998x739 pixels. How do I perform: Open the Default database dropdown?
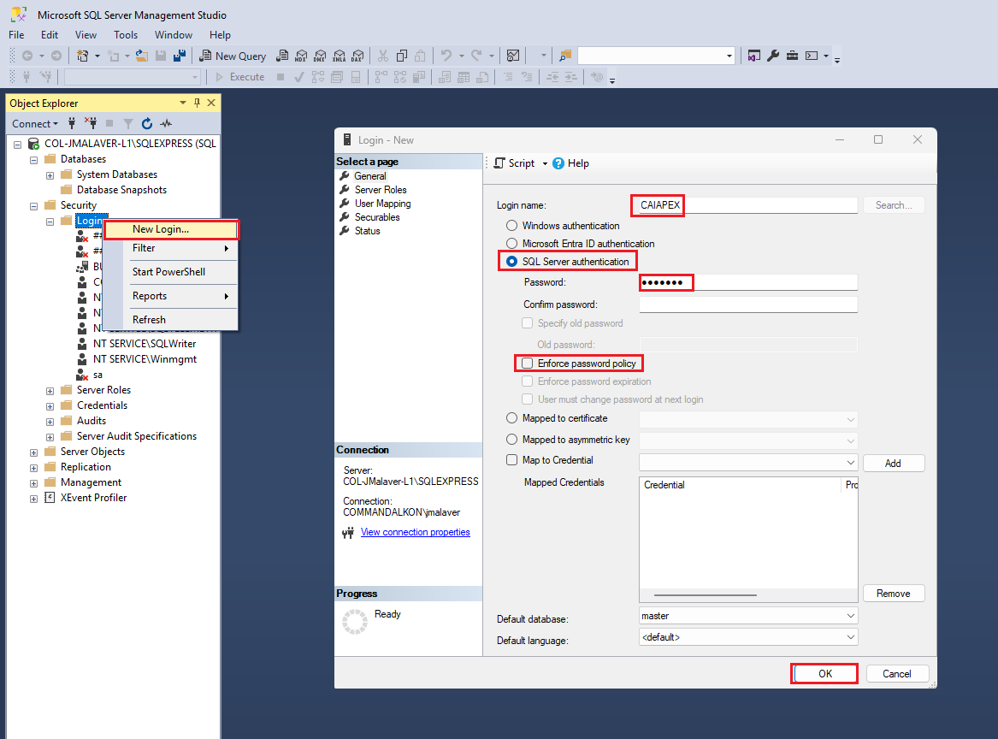pos(850,616)
